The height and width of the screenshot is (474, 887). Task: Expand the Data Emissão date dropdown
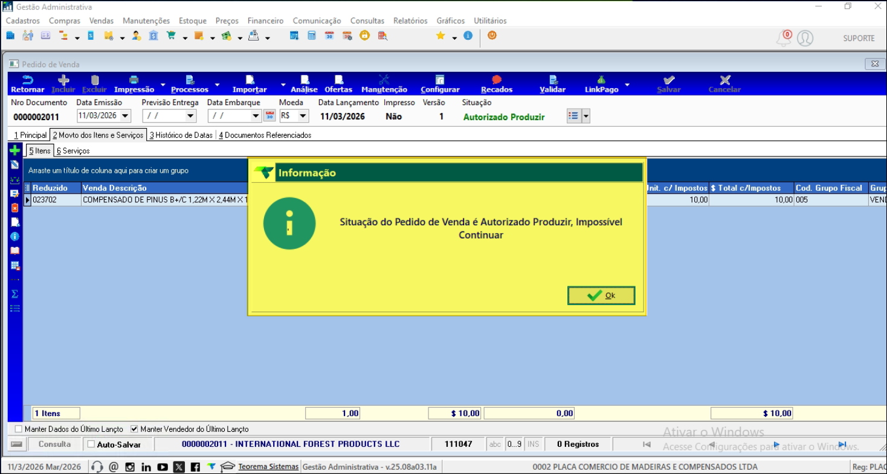pos(125,116)
